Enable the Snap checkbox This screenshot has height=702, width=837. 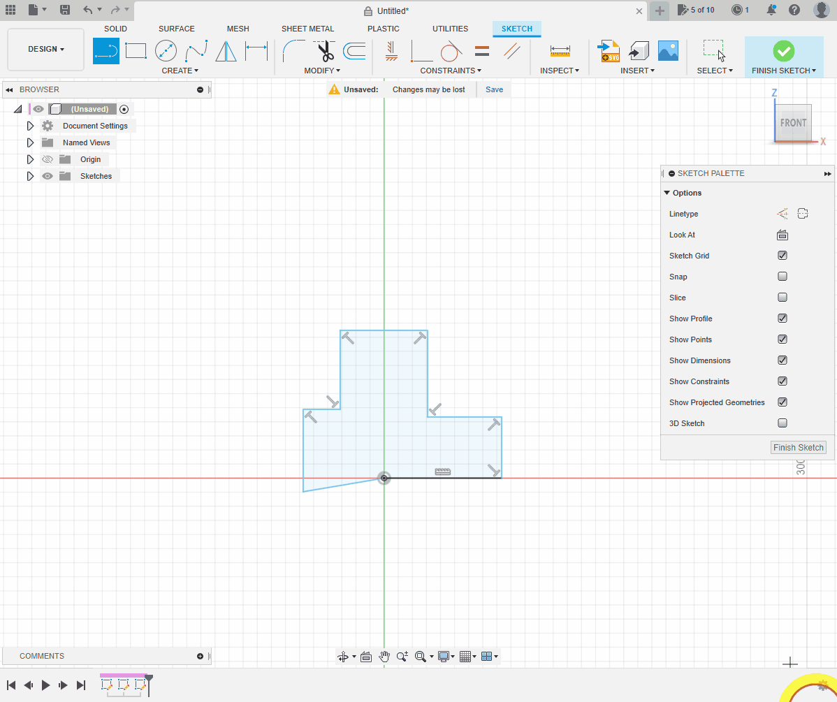[x=783, y=277]
